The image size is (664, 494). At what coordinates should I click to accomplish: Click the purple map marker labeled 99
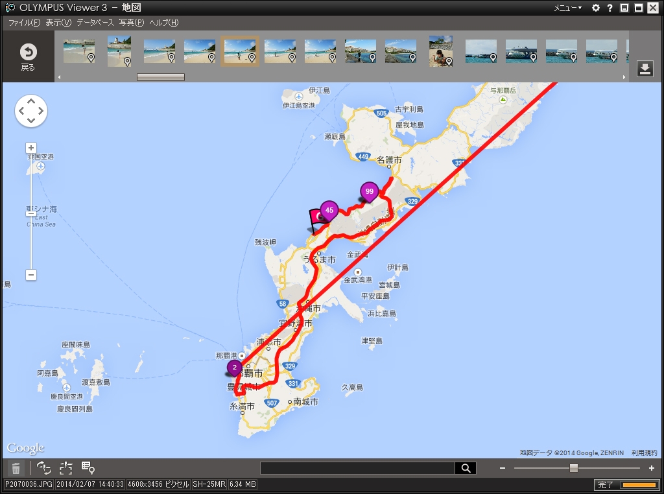(369, 192)
